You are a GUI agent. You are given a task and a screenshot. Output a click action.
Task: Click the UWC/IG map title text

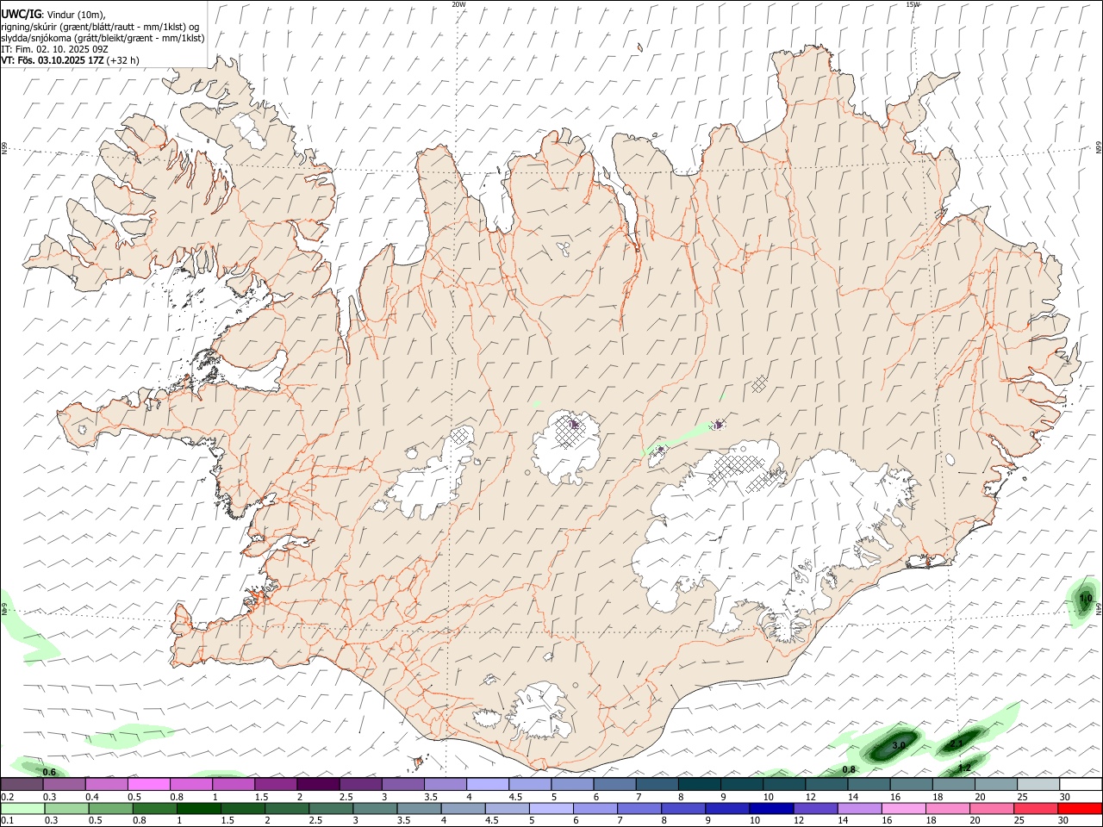click(x=22, y=15)
